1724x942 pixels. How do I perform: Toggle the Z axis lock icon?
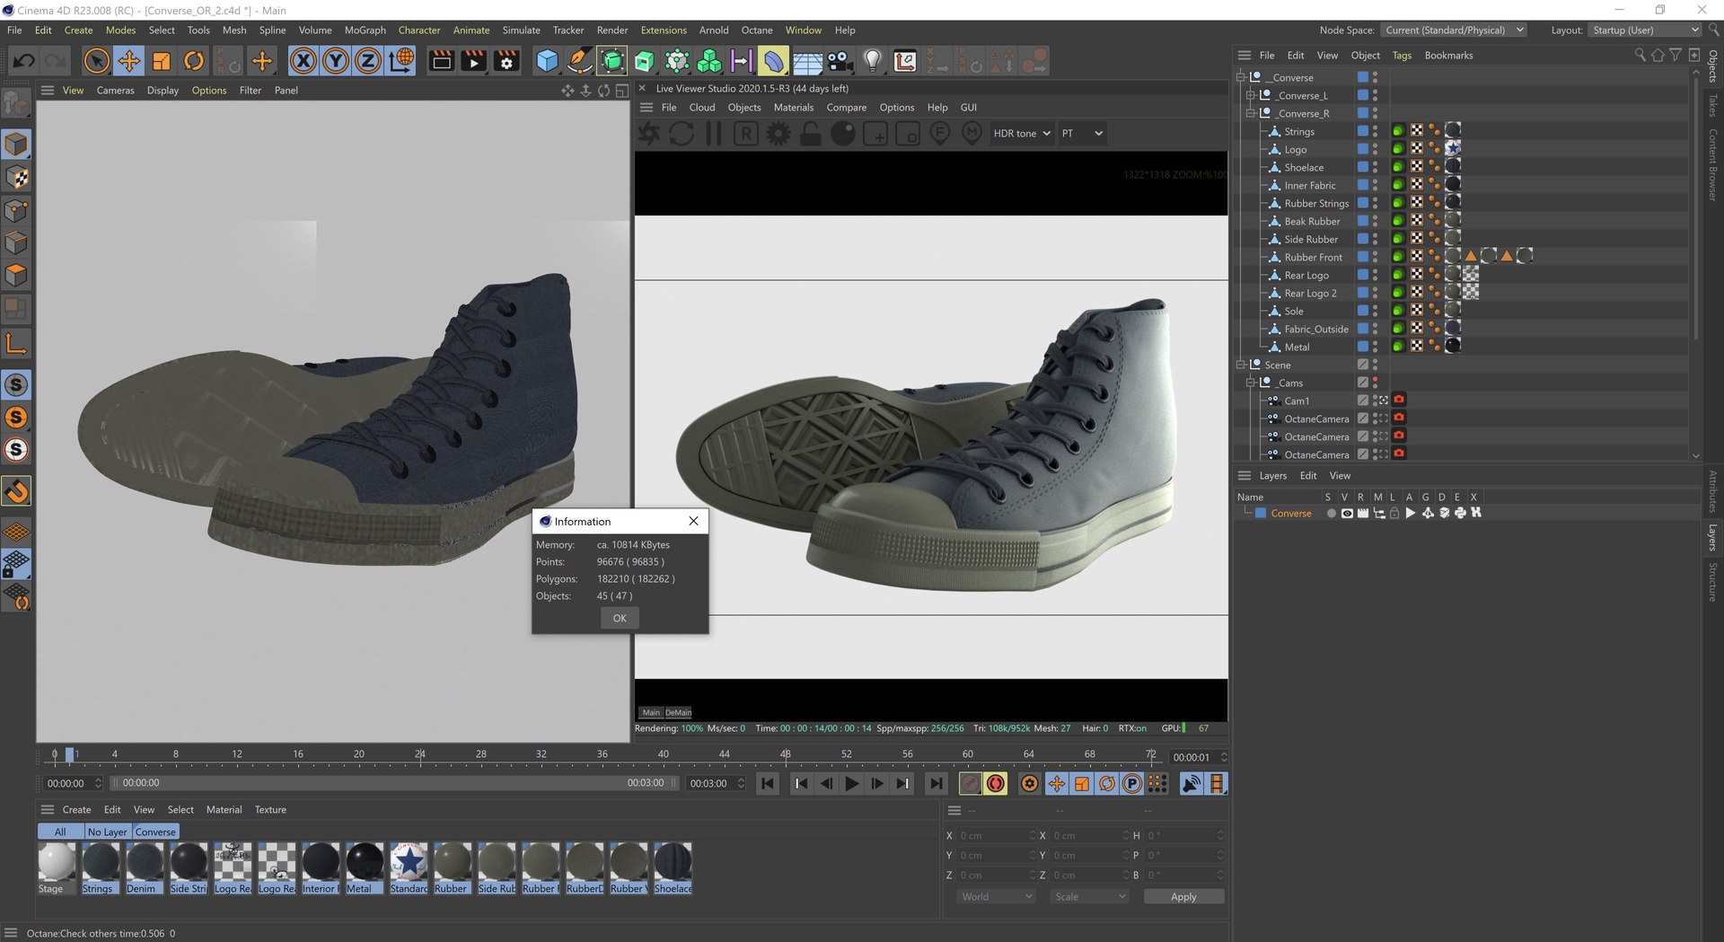368,61
